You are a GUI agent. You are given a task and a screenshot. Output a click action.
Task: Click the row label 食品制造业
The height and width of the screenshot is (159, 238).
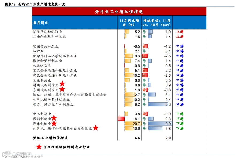click(x=42, y=114)
